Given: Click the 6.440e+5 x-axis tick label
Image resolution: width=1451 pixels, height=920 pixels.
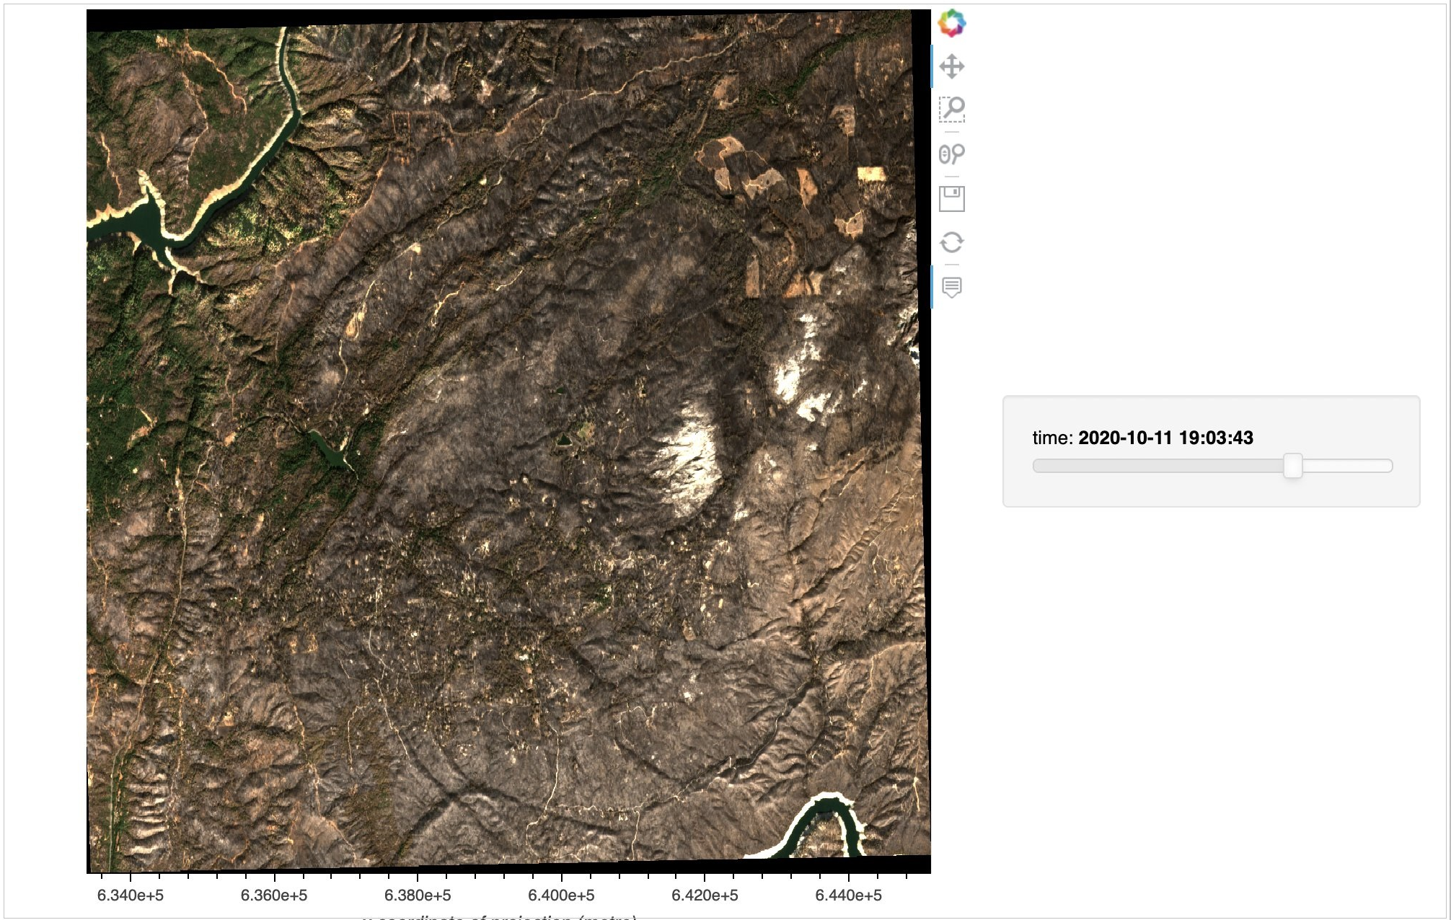Looking at the screenshot, I should 848,895.
